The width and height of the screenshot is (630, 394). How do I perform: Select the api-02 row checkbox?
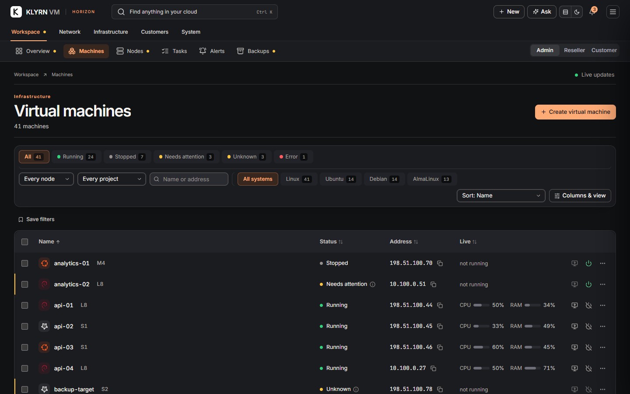(x=24, y=327)
